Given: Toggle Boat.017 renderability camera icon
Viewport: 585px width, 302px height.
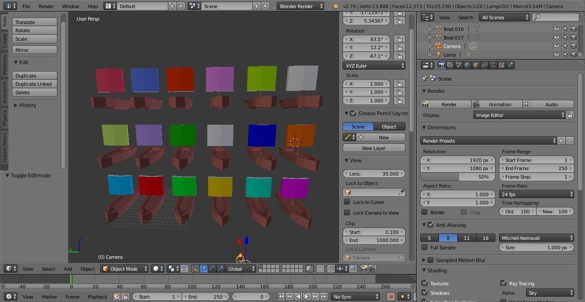Looking at the screenshot, I should tap(573, 37).
